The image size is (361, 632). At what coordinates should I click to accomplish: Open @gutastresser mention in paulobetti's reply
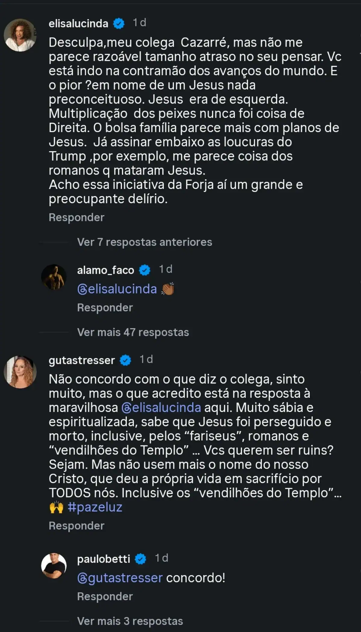coord(120,578)
